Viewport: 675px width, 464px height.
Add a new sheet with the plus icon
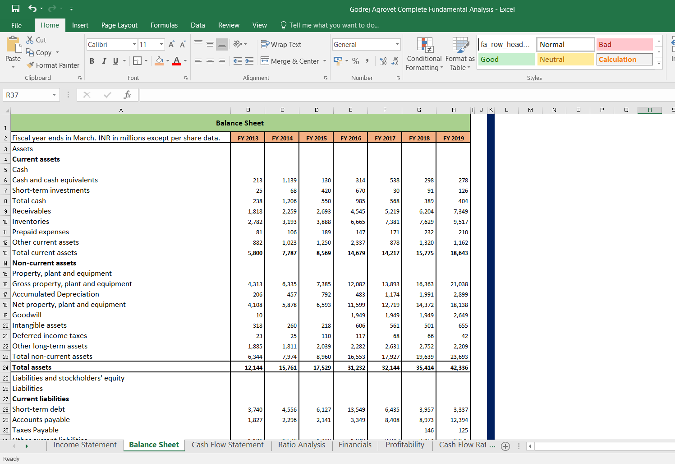click(505, 446)
